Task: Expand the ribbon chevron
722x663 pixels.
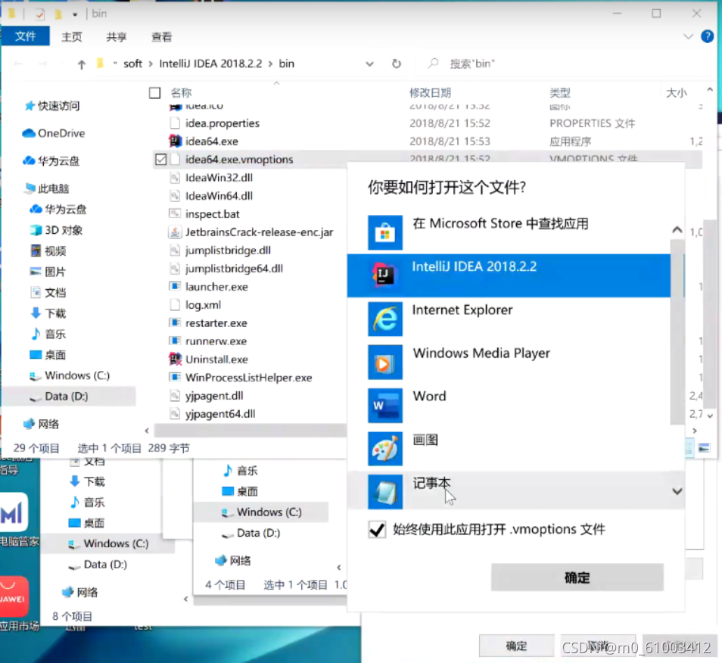Action: click(x=688, y=36)
